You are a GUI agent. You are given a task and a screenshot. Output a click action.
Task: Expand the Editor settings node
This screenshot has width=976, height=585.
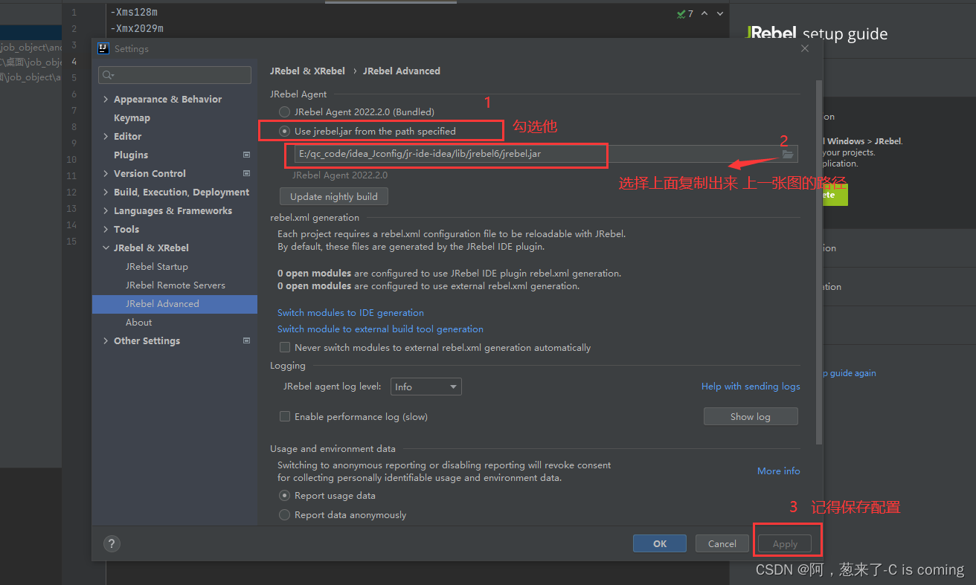pyautogui.click(x=106, y=136)
